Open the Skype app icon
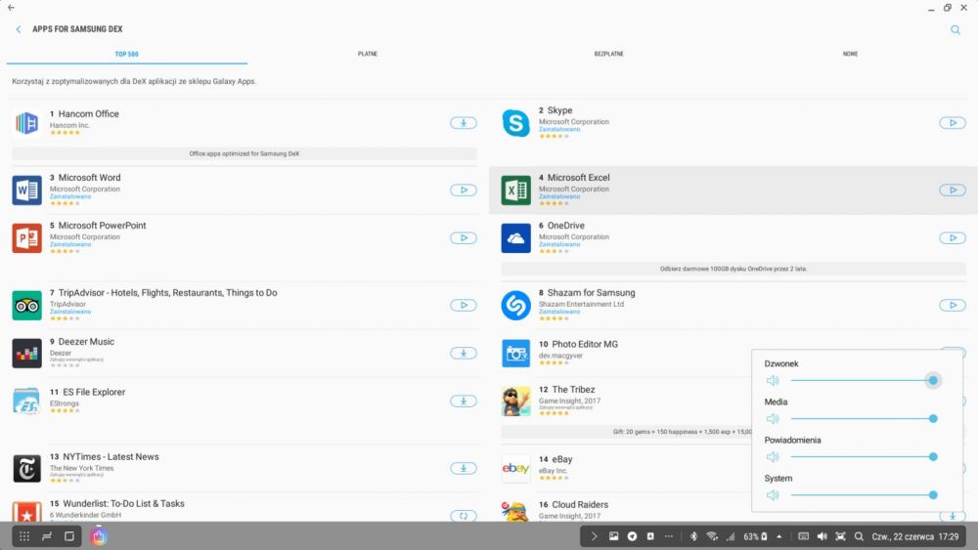This screenshot has height=550, width=978. point(515,123)
